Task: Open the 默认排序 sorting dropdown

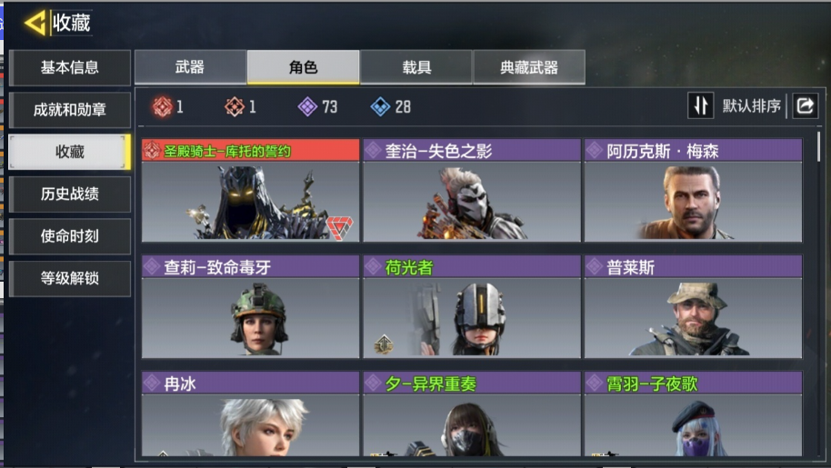Action: (752, 106)
